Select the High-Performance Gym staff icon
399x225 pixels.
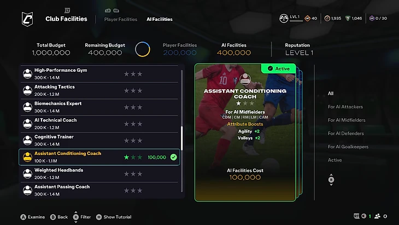click(x=27, y=74)
